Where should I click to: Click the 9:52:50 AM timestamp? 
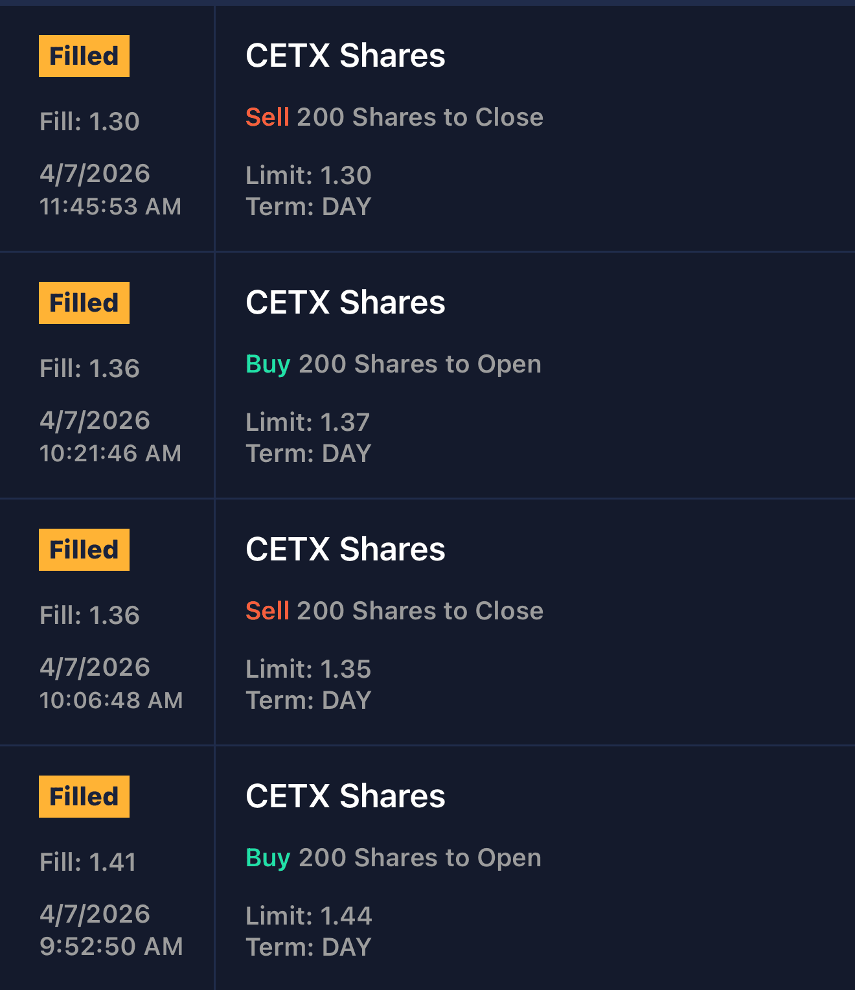[111, 947]
